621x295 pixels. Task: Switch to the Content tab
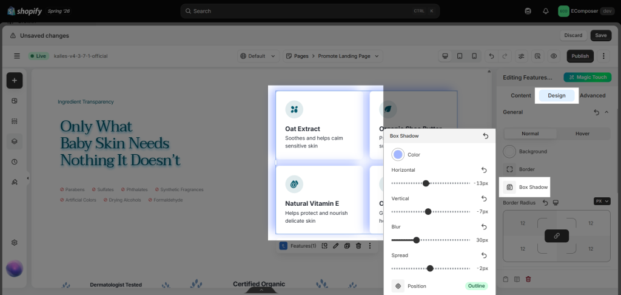click(521, 95)
